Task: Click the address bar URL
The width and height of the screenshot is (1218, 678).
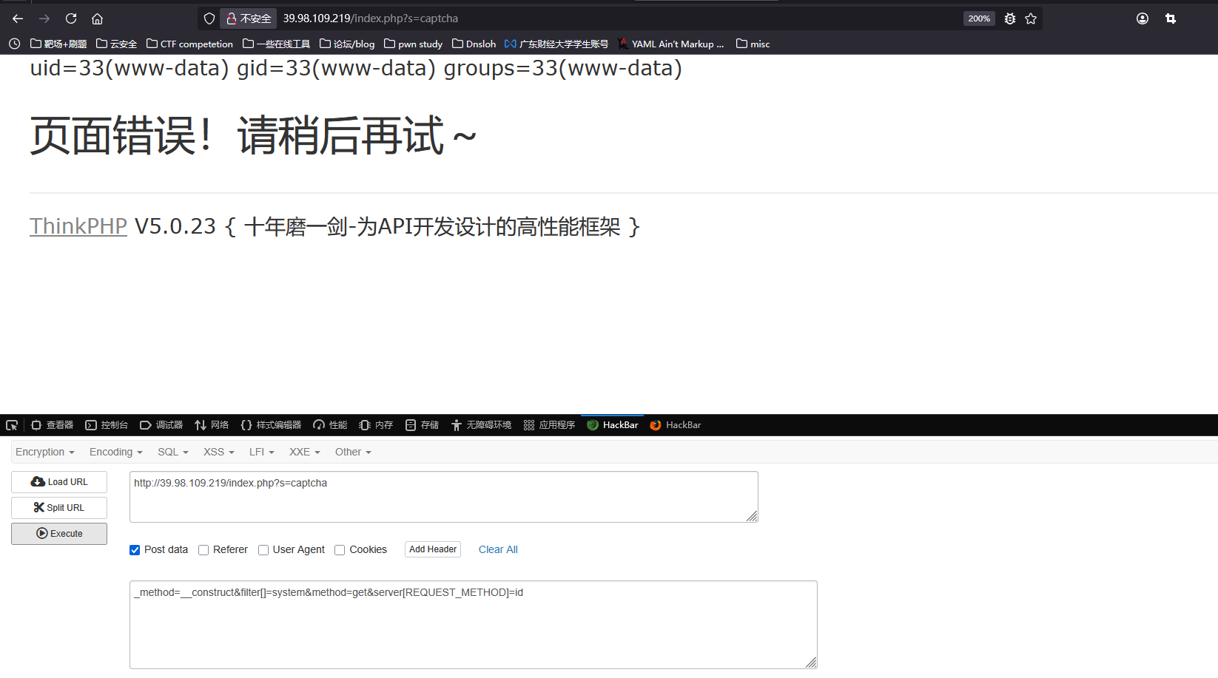Action: [370, 18]
